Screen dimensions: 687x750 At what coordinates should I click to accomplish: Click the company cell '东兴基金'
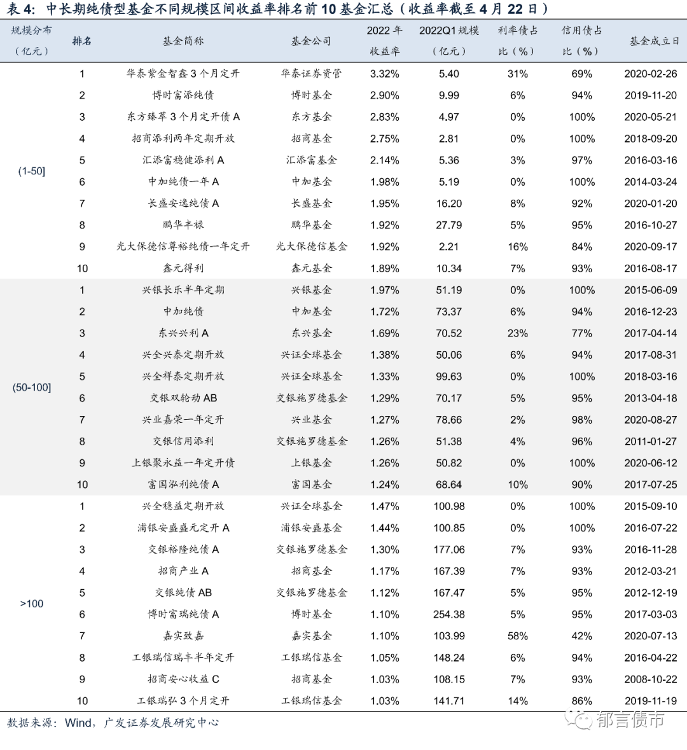point(312,333)
